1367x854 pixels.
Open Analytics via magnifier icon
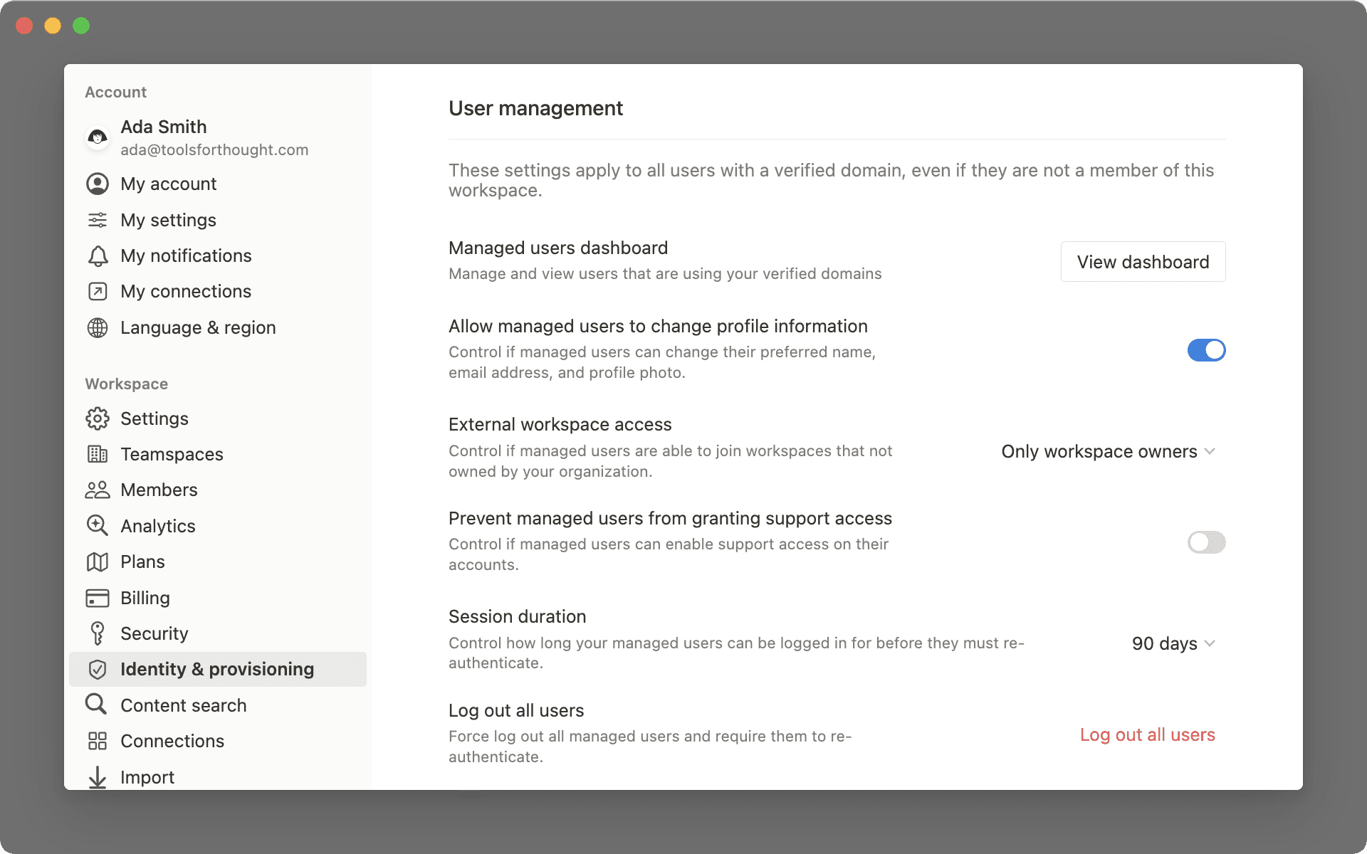pos(98,525)
